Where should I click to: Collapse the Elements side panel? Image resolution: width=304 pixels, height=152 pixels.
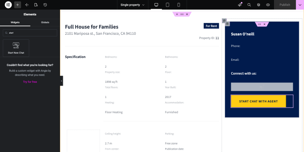click(62, 81)
